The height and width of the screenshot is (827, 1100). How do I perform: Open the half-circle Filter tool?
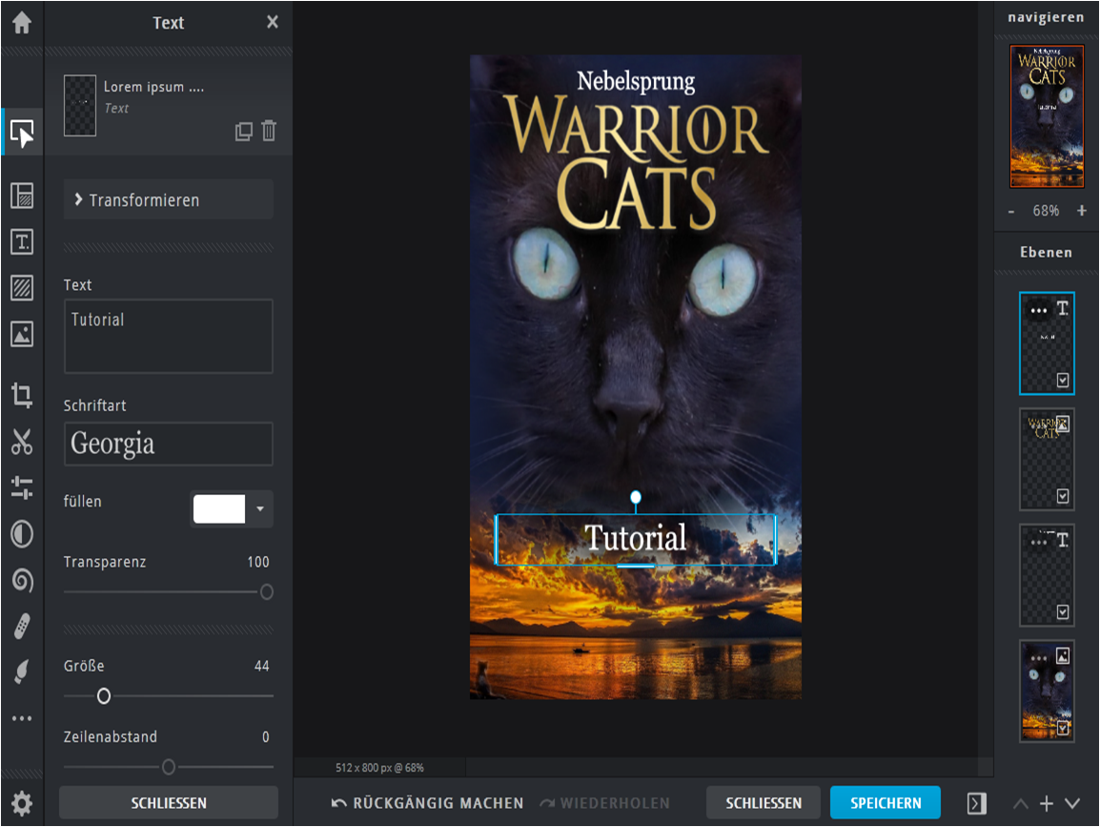22,534
